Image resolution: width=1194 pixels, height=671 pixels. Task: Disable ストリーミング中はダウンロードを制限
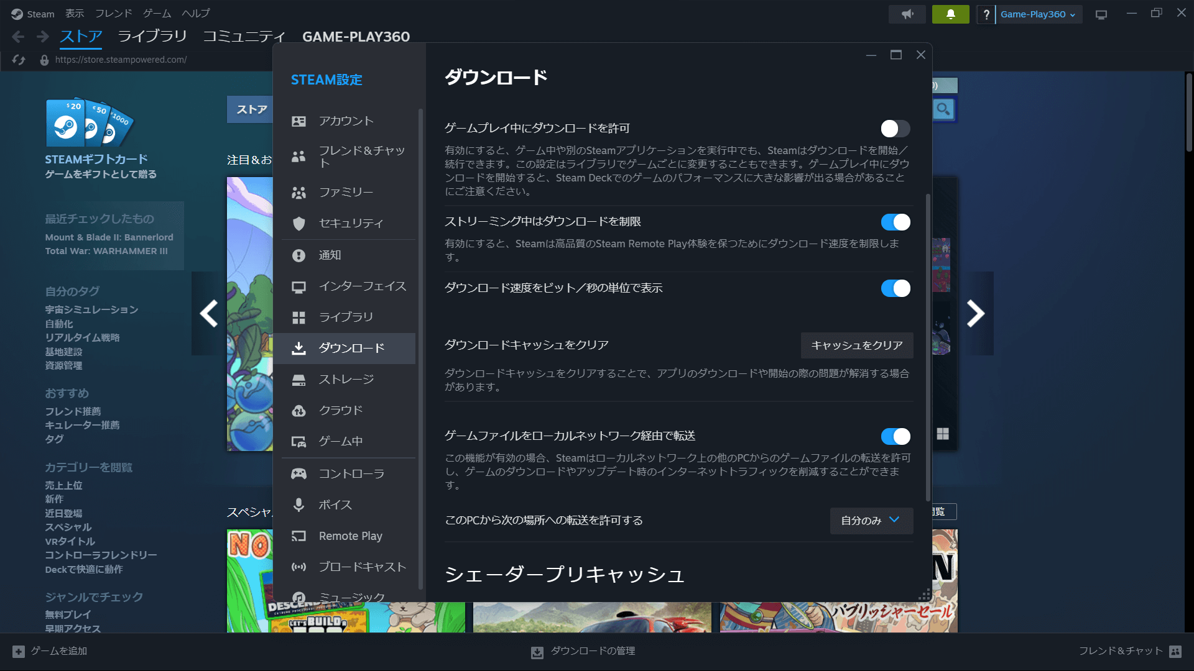tap(895, 222)
